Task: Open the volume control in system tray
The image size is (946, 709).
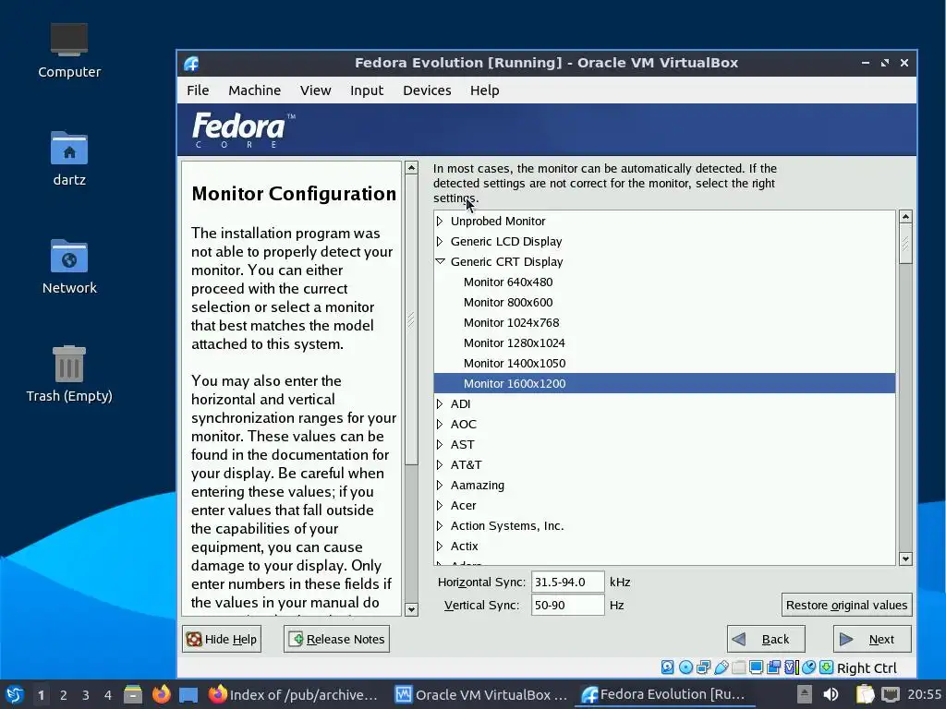Action: point(831,694)
